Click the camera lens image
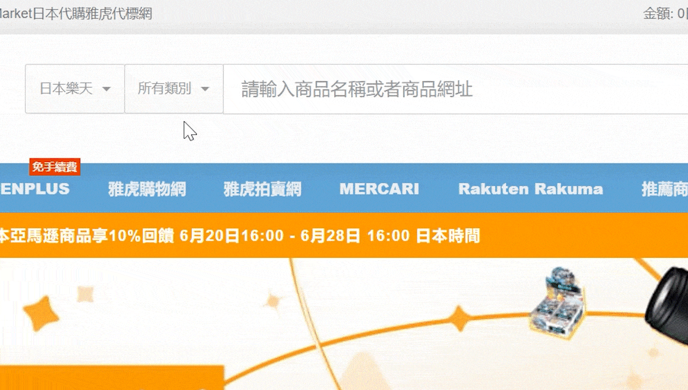 667,306
